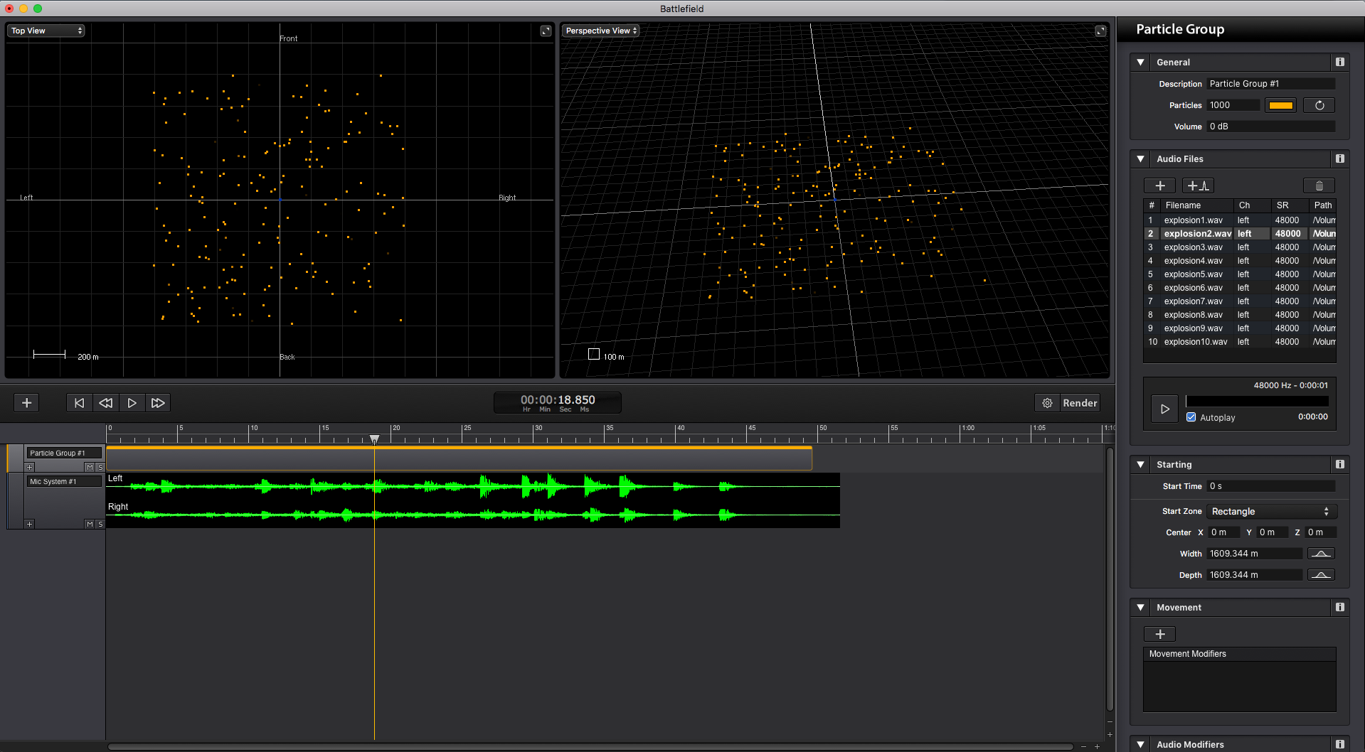This screenshot has height=752, width=1365.
Task: Show info for the Audio Files section
Action: [1340, 159]
